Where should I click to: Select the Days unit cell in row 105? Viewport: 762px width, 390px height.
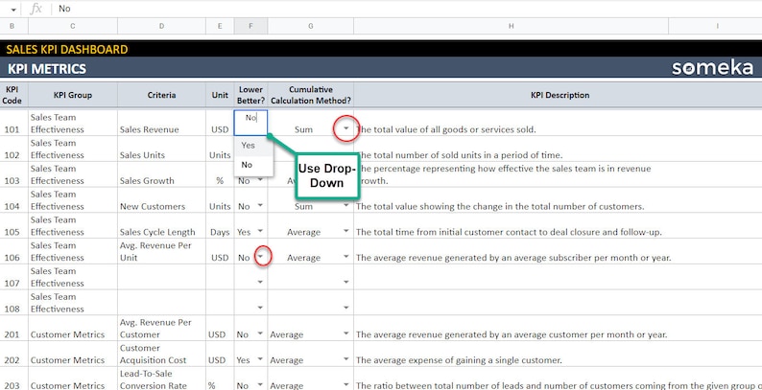click(220, 225)
